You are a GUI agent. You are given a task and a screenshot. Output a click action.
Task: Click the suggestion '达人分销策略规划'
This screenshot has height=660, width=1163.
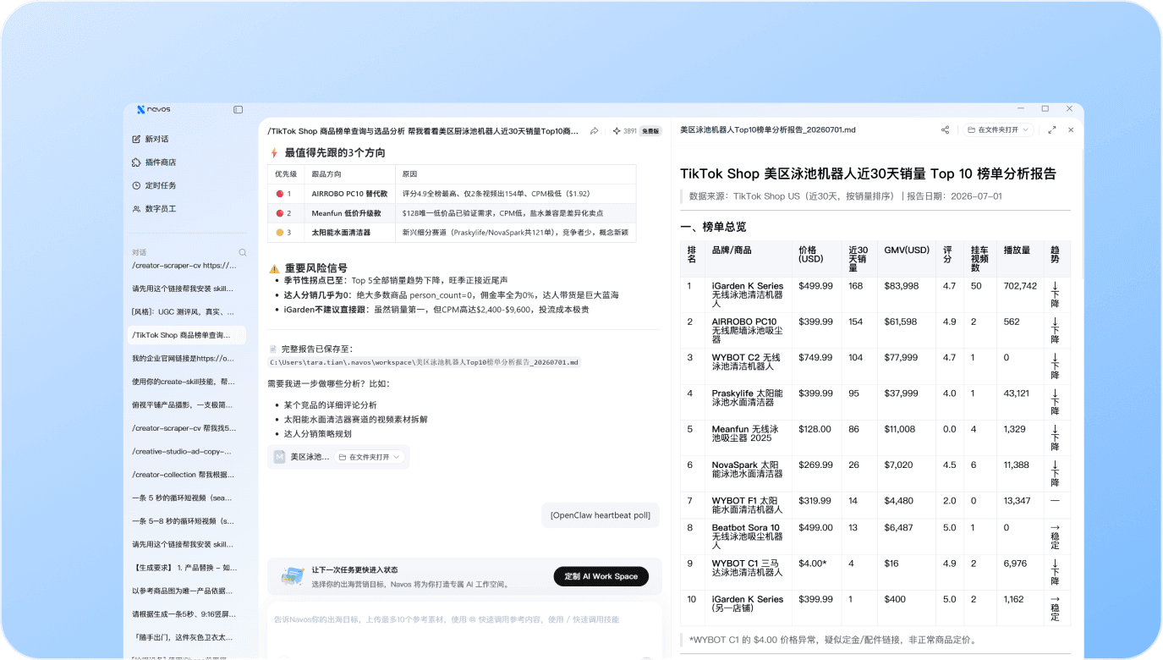[x=317, y=434]
